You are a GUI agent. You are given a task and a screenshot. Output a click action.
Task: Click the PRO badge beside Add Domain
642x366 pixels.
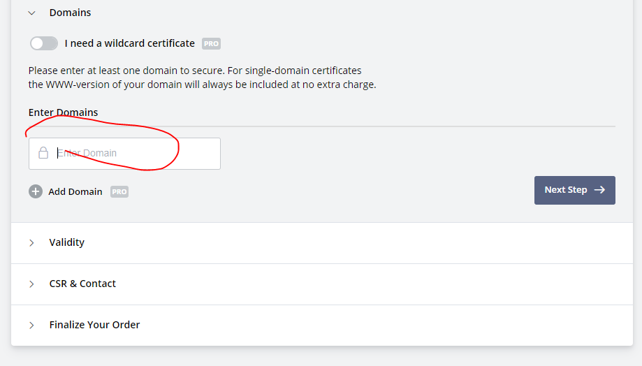click(119, 191)
